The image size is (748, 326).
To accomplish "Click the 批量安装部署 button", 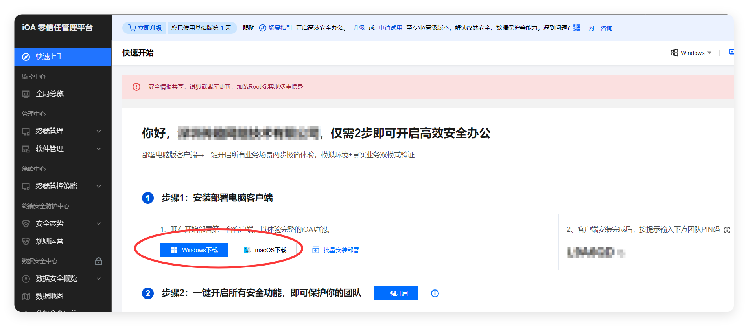I will click(x=335, y=250).
